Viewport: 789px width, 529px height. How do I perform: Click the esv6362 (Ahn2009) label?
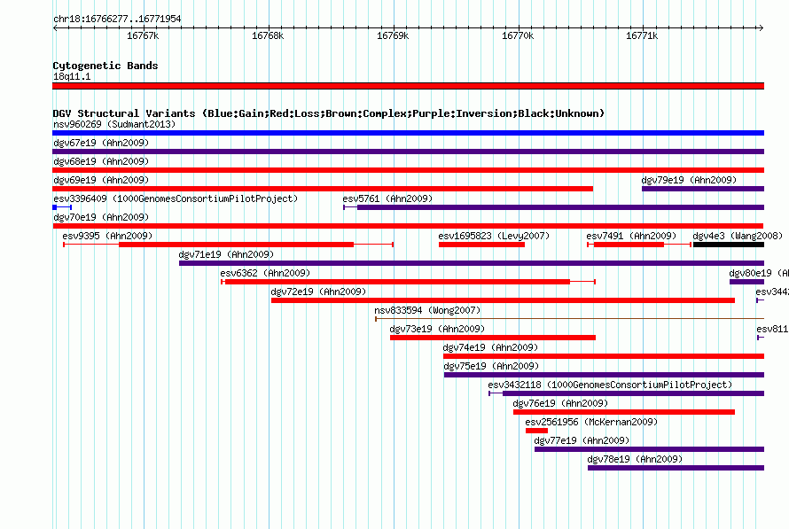point(265,273)
